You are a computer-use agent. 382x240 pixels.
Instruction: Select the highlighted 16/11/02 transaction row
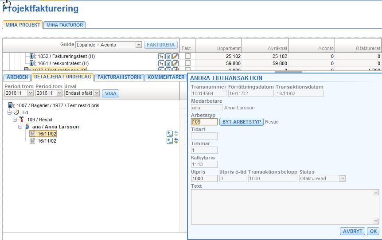pyautogui.click(x=47, y=134)
